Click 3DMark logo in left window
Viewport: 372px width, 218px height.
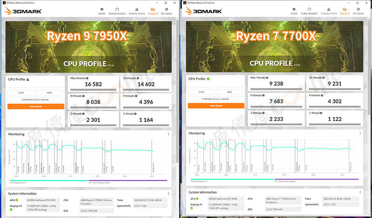coord(23,11)
